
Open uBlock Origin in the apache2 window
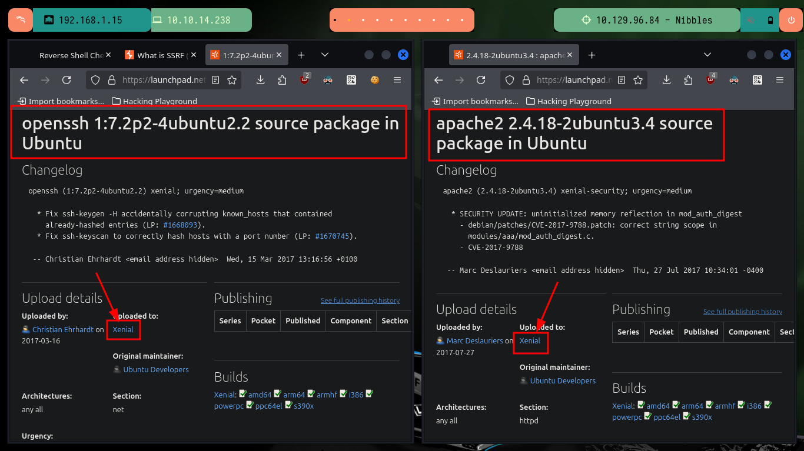711,79
